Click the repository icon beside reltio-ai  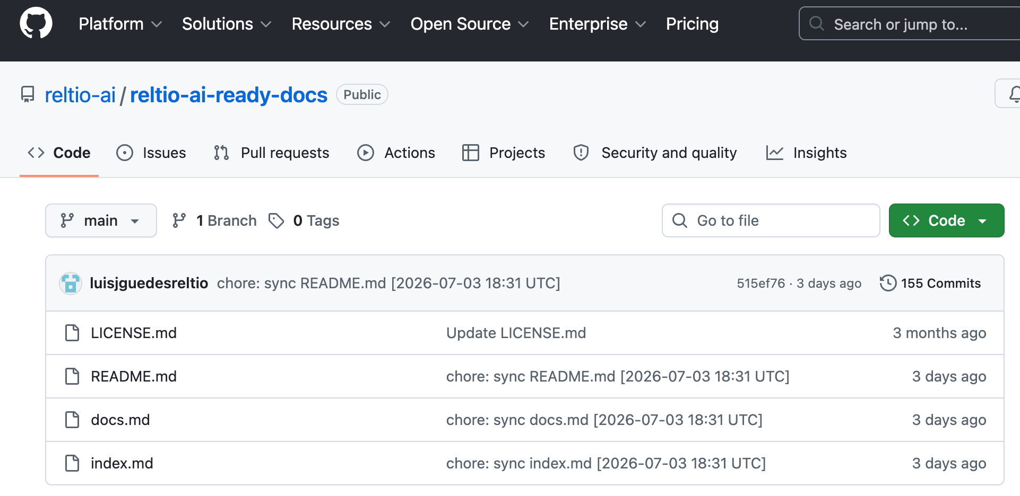28,95
